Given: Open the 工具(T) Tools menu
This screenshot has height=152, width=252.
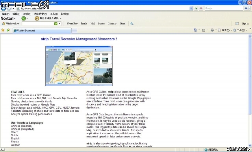Looking at the screenshot, I should [x=54, y=14].
